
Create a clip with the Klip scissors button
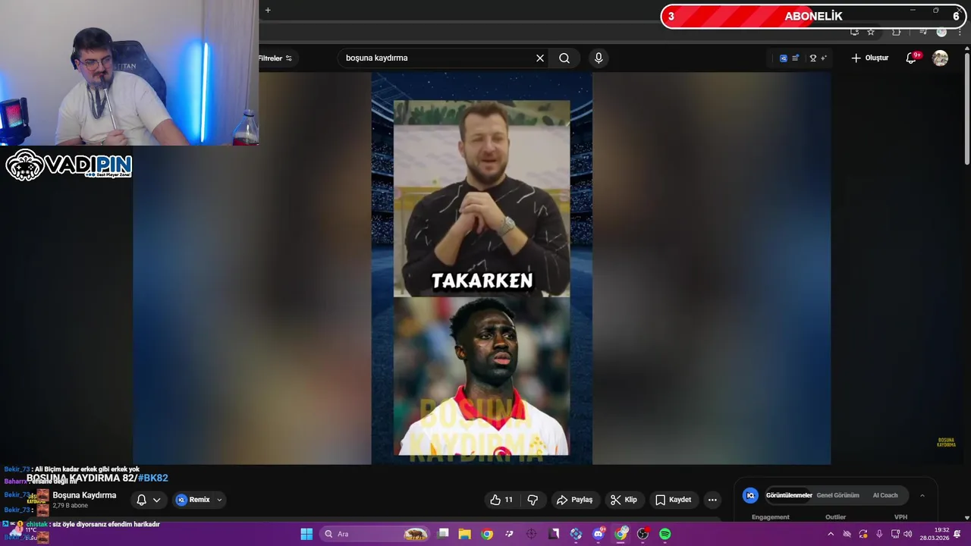(624, 500)
